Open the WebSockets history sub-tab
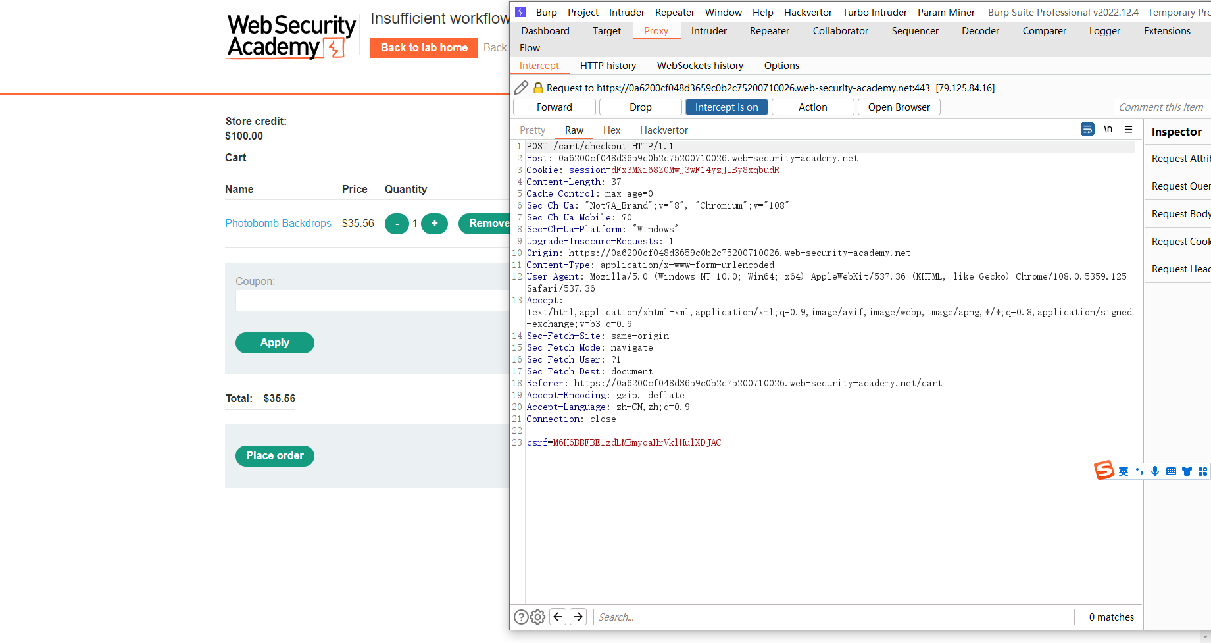1211x643 pixels. pyautogui.click(x=700, y=66)
